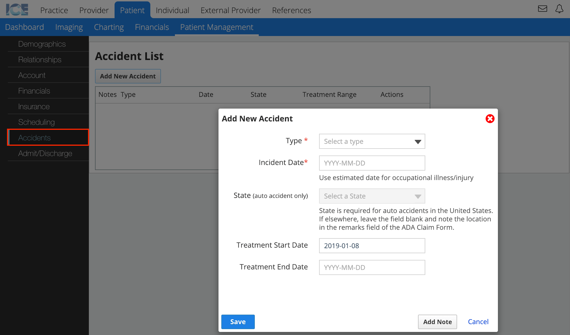Screen dimensions: 570x335
Task: Open Admit/Discharge in the sidebar
Action: pyautogui.click(x=48, y=153)
